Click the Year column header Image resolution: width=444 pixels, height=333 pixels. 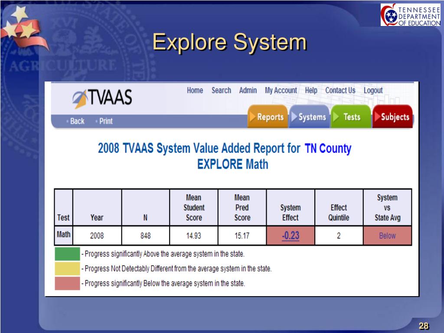tap(97, 208)
